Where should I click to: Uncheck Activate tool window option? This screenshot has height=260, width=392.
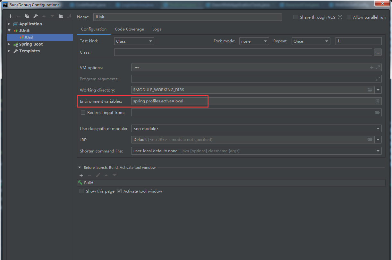point(119,191)
